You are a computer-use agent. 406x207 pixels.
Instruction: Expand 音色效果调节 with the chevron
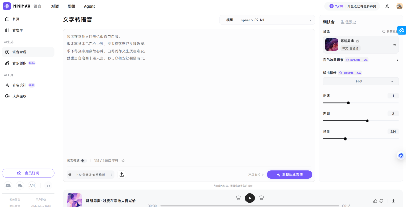pos(397,60)
